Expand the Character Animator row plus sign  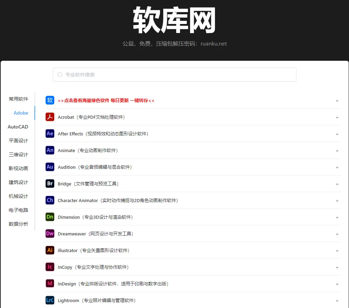point(337,201)
